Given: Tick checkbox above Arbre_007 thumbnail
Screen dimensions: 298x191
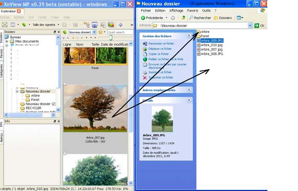Looking at the screenshot, I should (x=65, y=84).
